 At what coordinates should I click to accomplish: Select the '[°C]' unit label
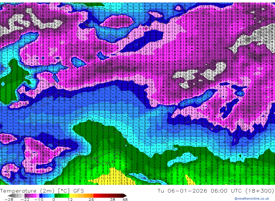pos(64,191)
